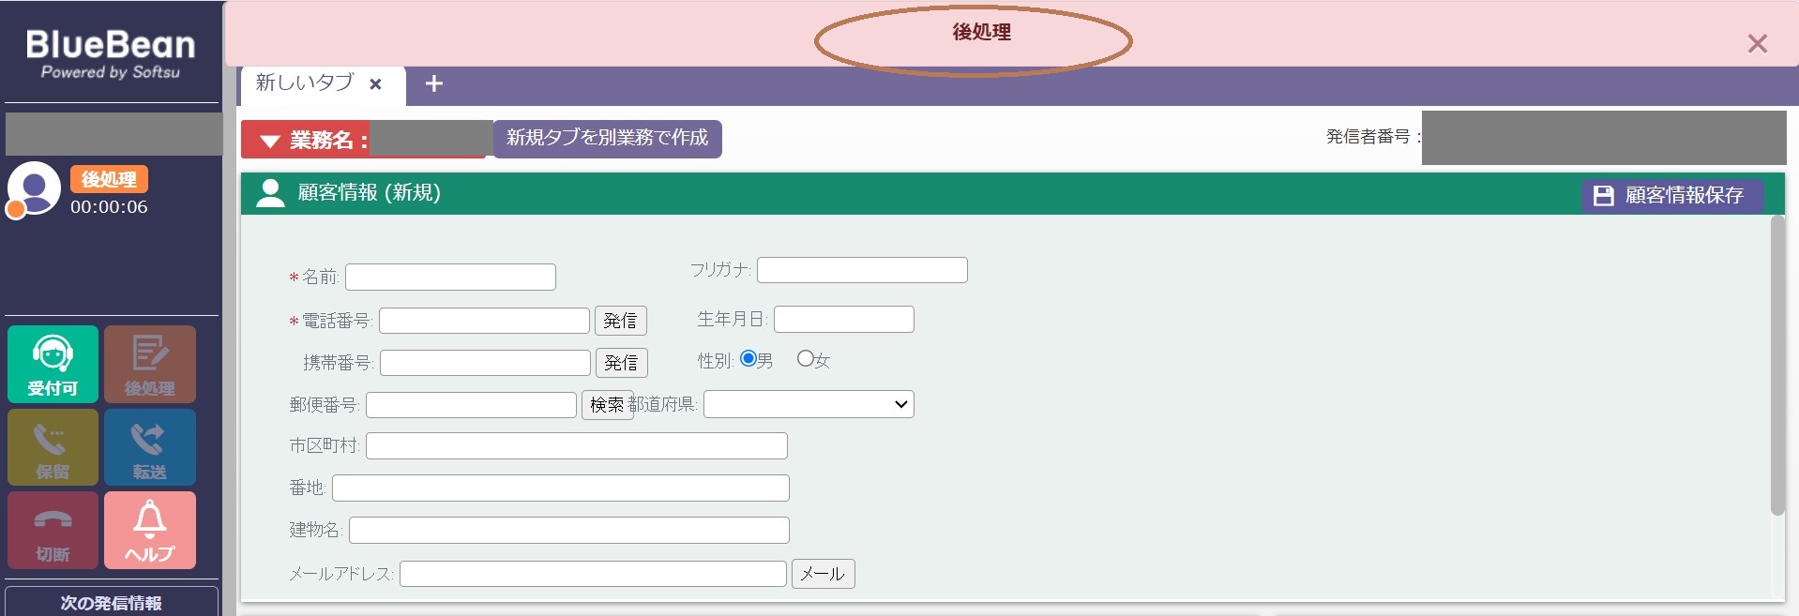
Task: Click the 受付可 ready status icon
Action: (53, 364)
